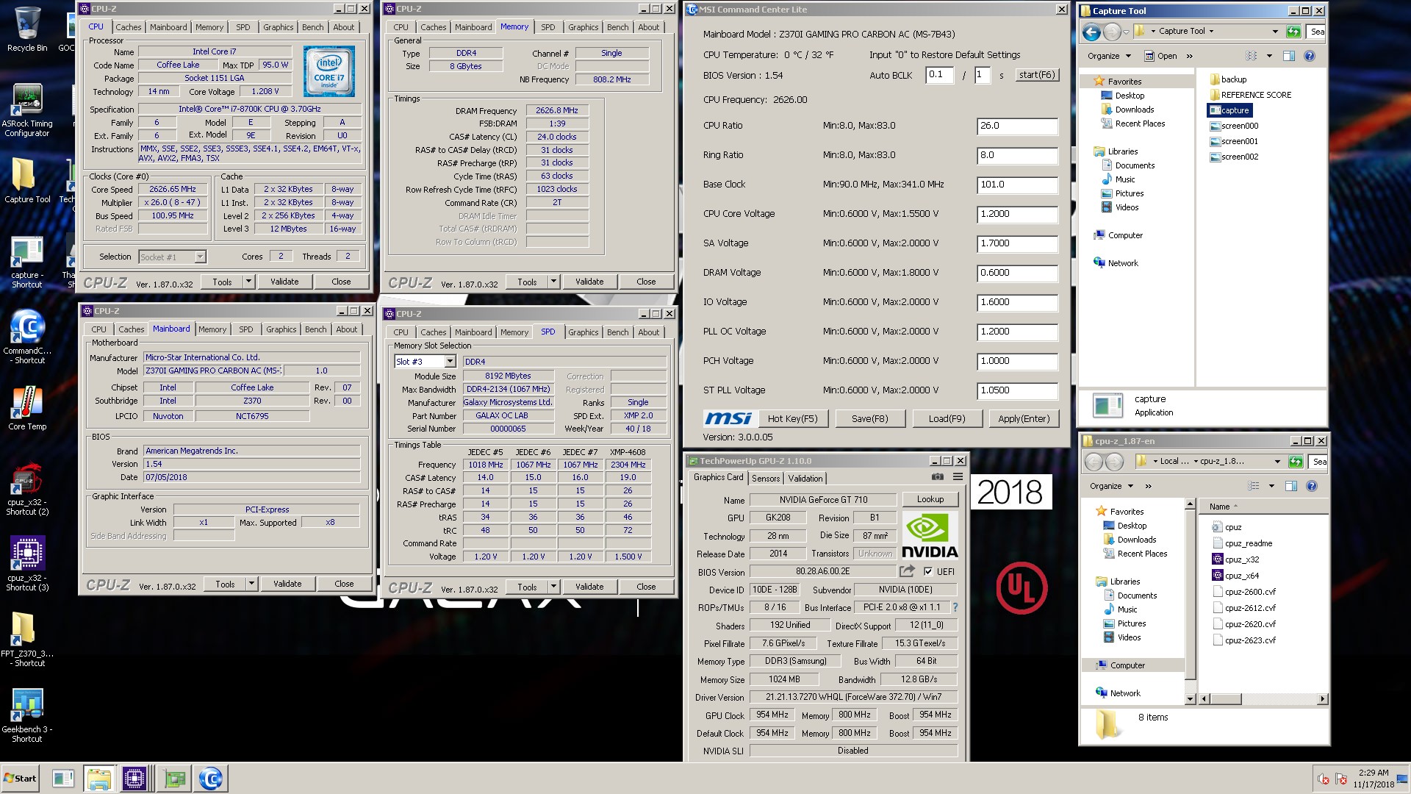1411x794 pixels.
Task: Click the CPU Ratio input field
Action: coord(1017,126)
